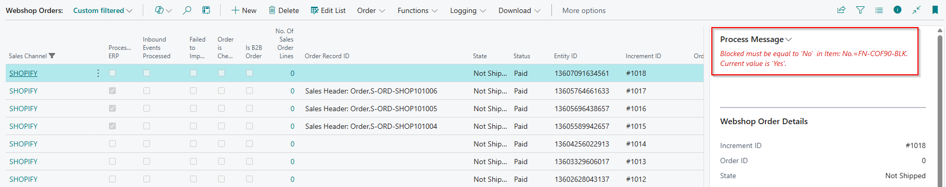946x187 pixels.
Task: Click the Not Shipped value in Order Details
Action: (x=905, y=176)
